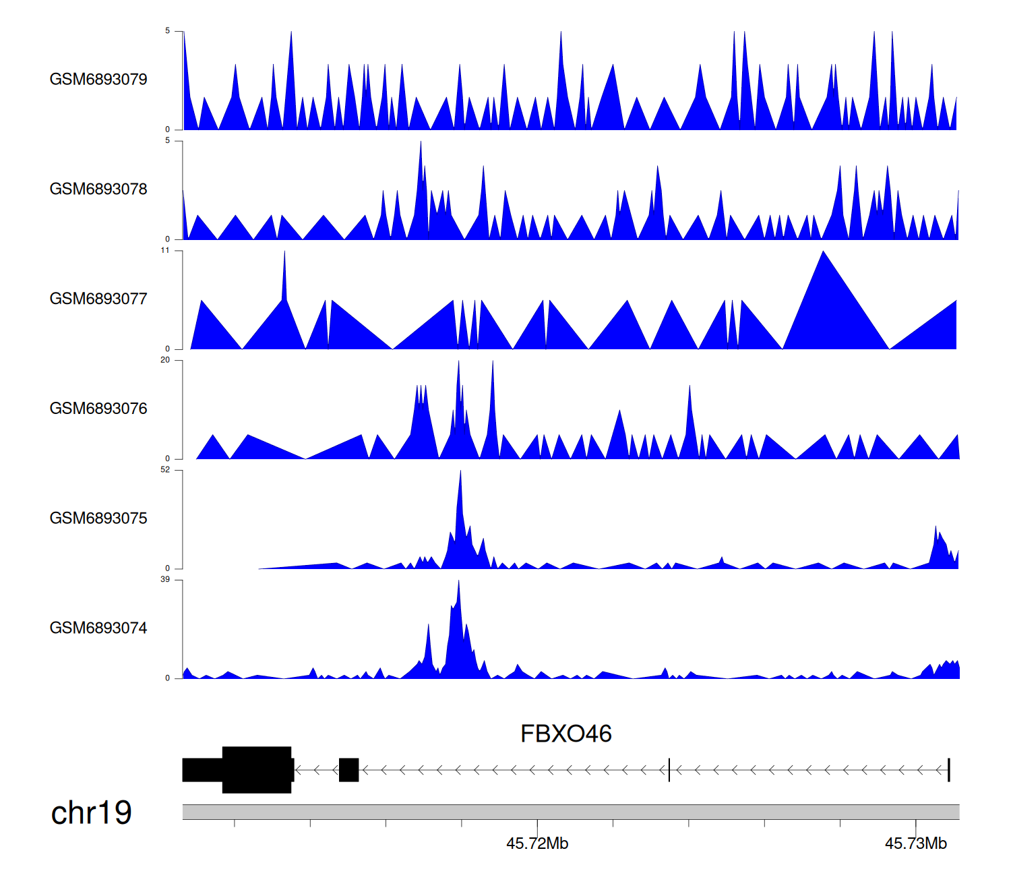Click the mid-intron vertical tick on FBXO46
Viewport: 1011px width, 890px height.
coord(669,770)
